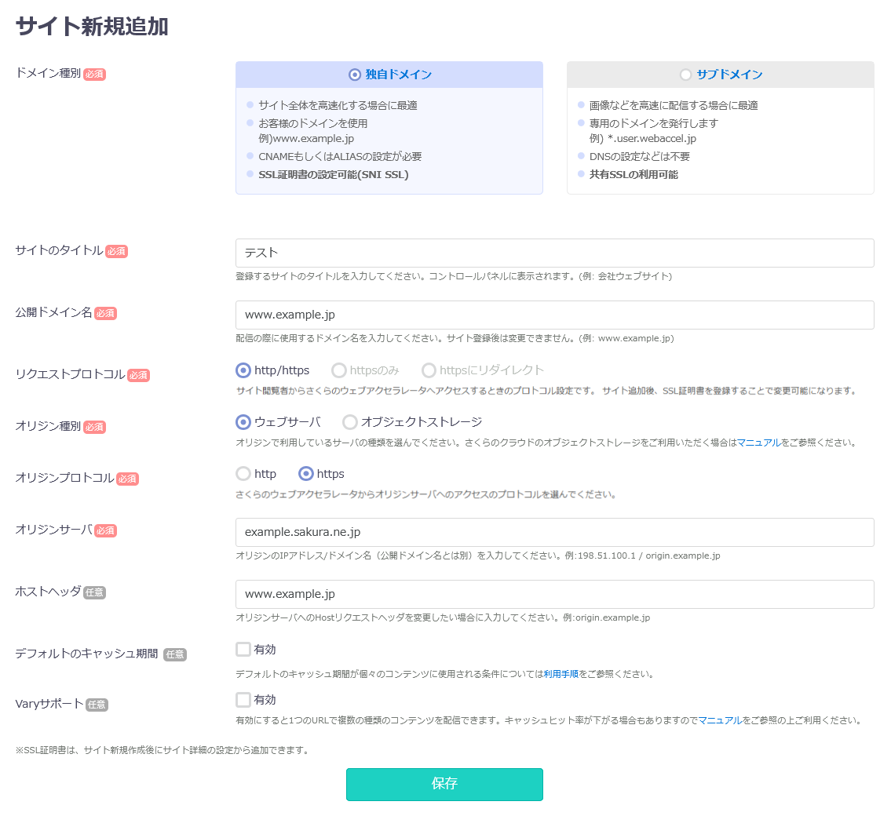Choose ウェブサーバ as origin type
Viewport: 891px width, 816px height.
[243, 422]
